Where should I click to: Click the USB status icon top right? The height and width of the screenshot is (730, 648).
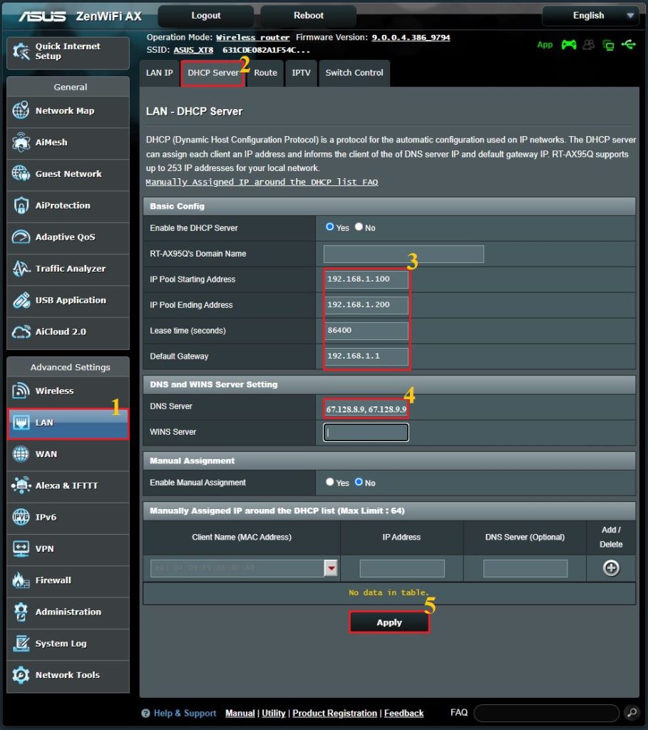tap(629, 44)
